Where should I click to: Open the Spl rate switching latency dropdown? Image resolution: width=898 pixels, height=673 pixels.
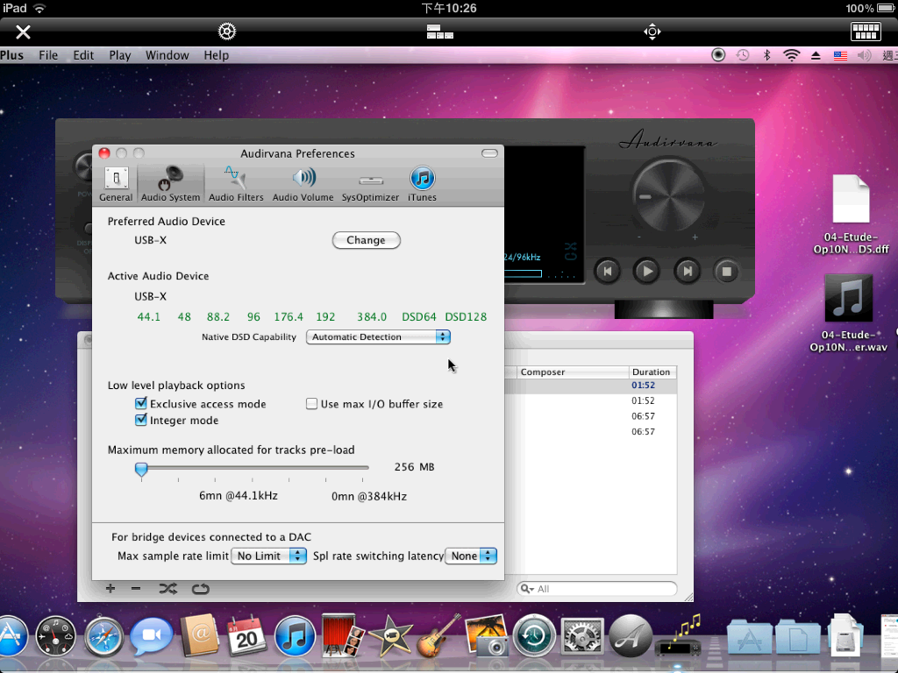coord(471,556)
